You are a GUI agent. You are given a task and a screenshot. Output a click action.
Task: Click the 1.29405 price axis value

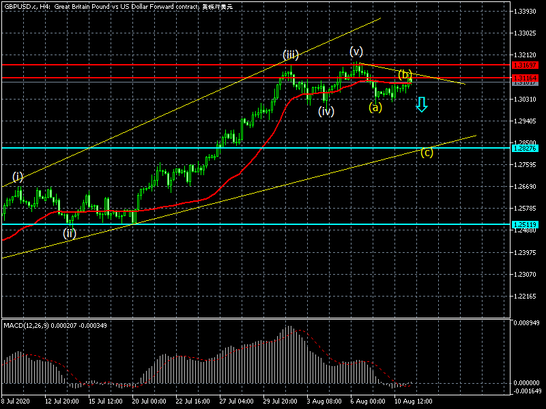click(525, 121)
